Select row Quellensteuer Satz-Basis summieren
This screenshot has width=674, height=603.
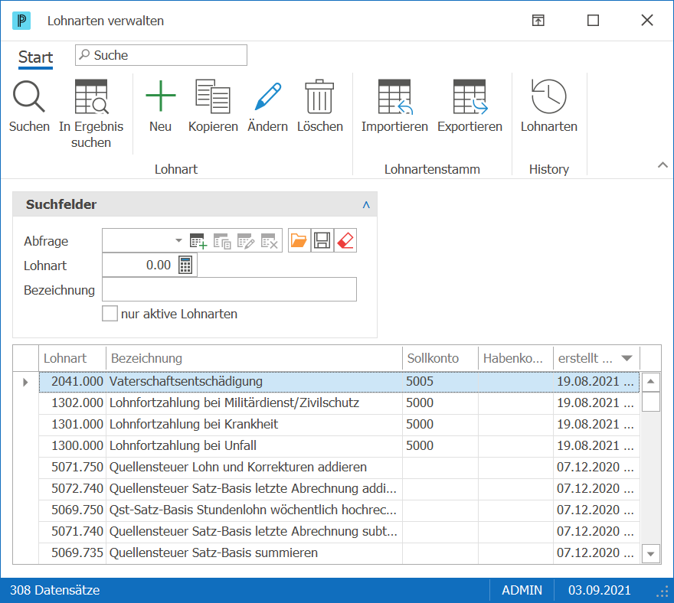point(339,552)
